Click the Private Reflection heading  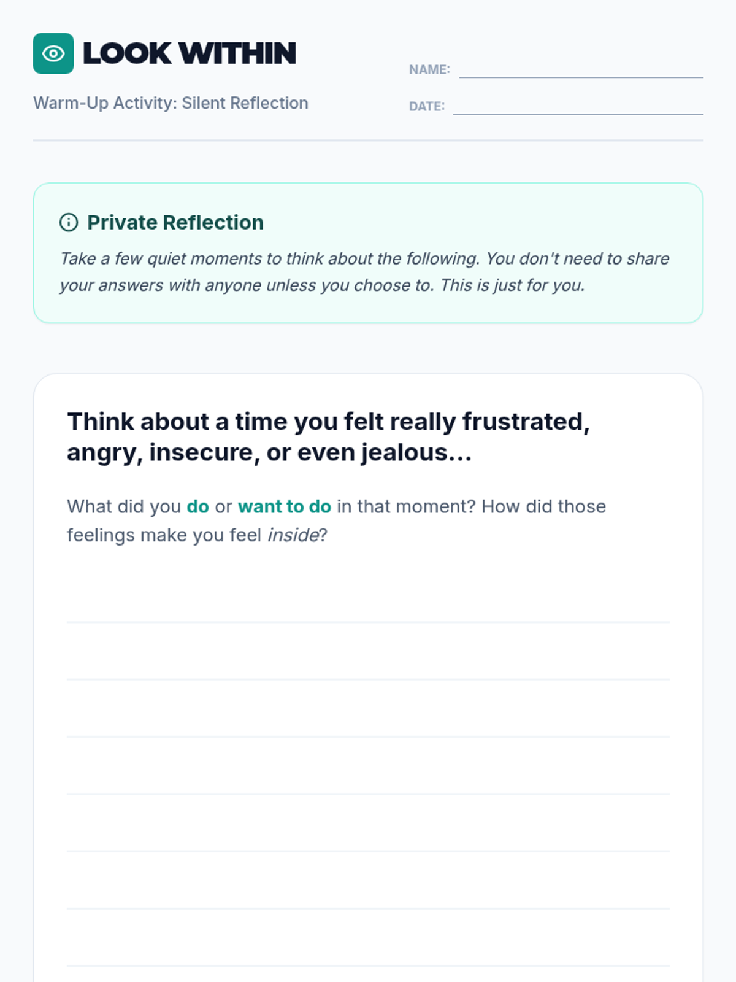[175, 222]
